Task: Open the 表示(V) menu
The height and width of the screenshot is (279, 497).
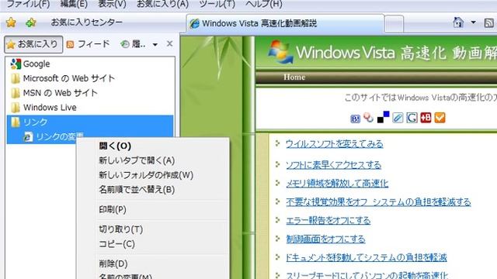Action: (112, 5)
